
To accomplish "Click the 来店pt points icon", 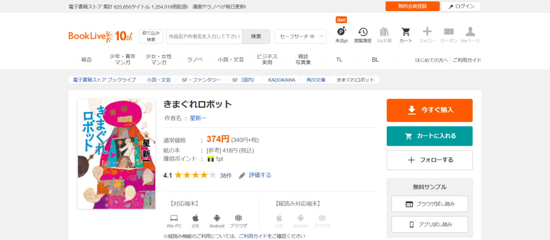I will [341, 33].
